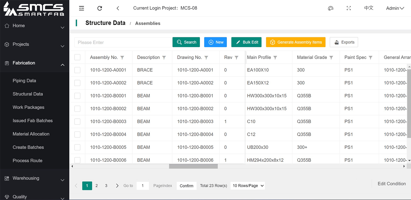Click the sidebar collapse menu icon
Viewport: 411px width, 200px height.
pos(81,8)
